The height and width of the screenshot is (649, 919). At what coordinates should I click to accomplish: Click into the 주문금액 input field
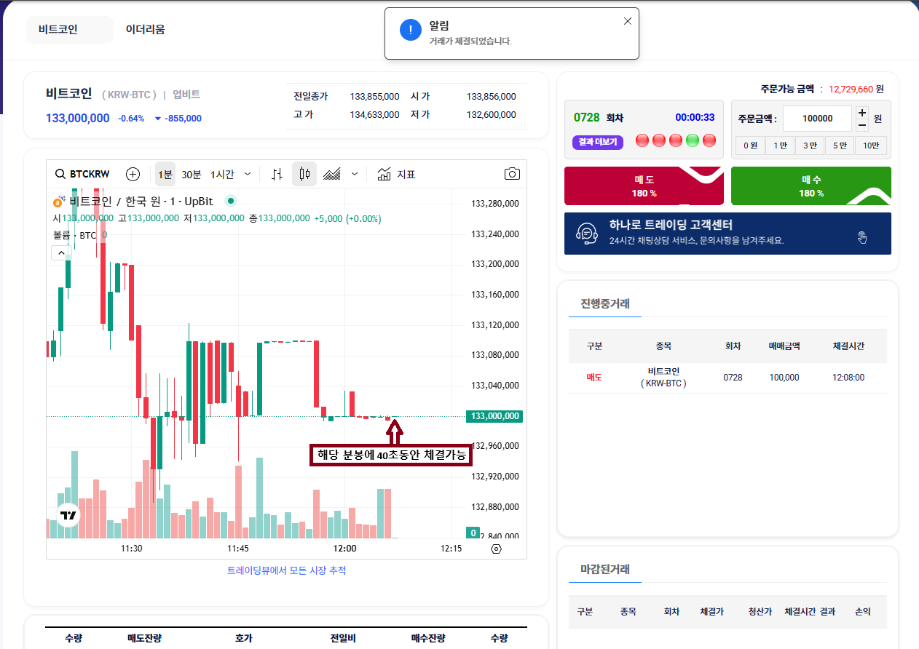pyautogui.click(x=817, y=119)
